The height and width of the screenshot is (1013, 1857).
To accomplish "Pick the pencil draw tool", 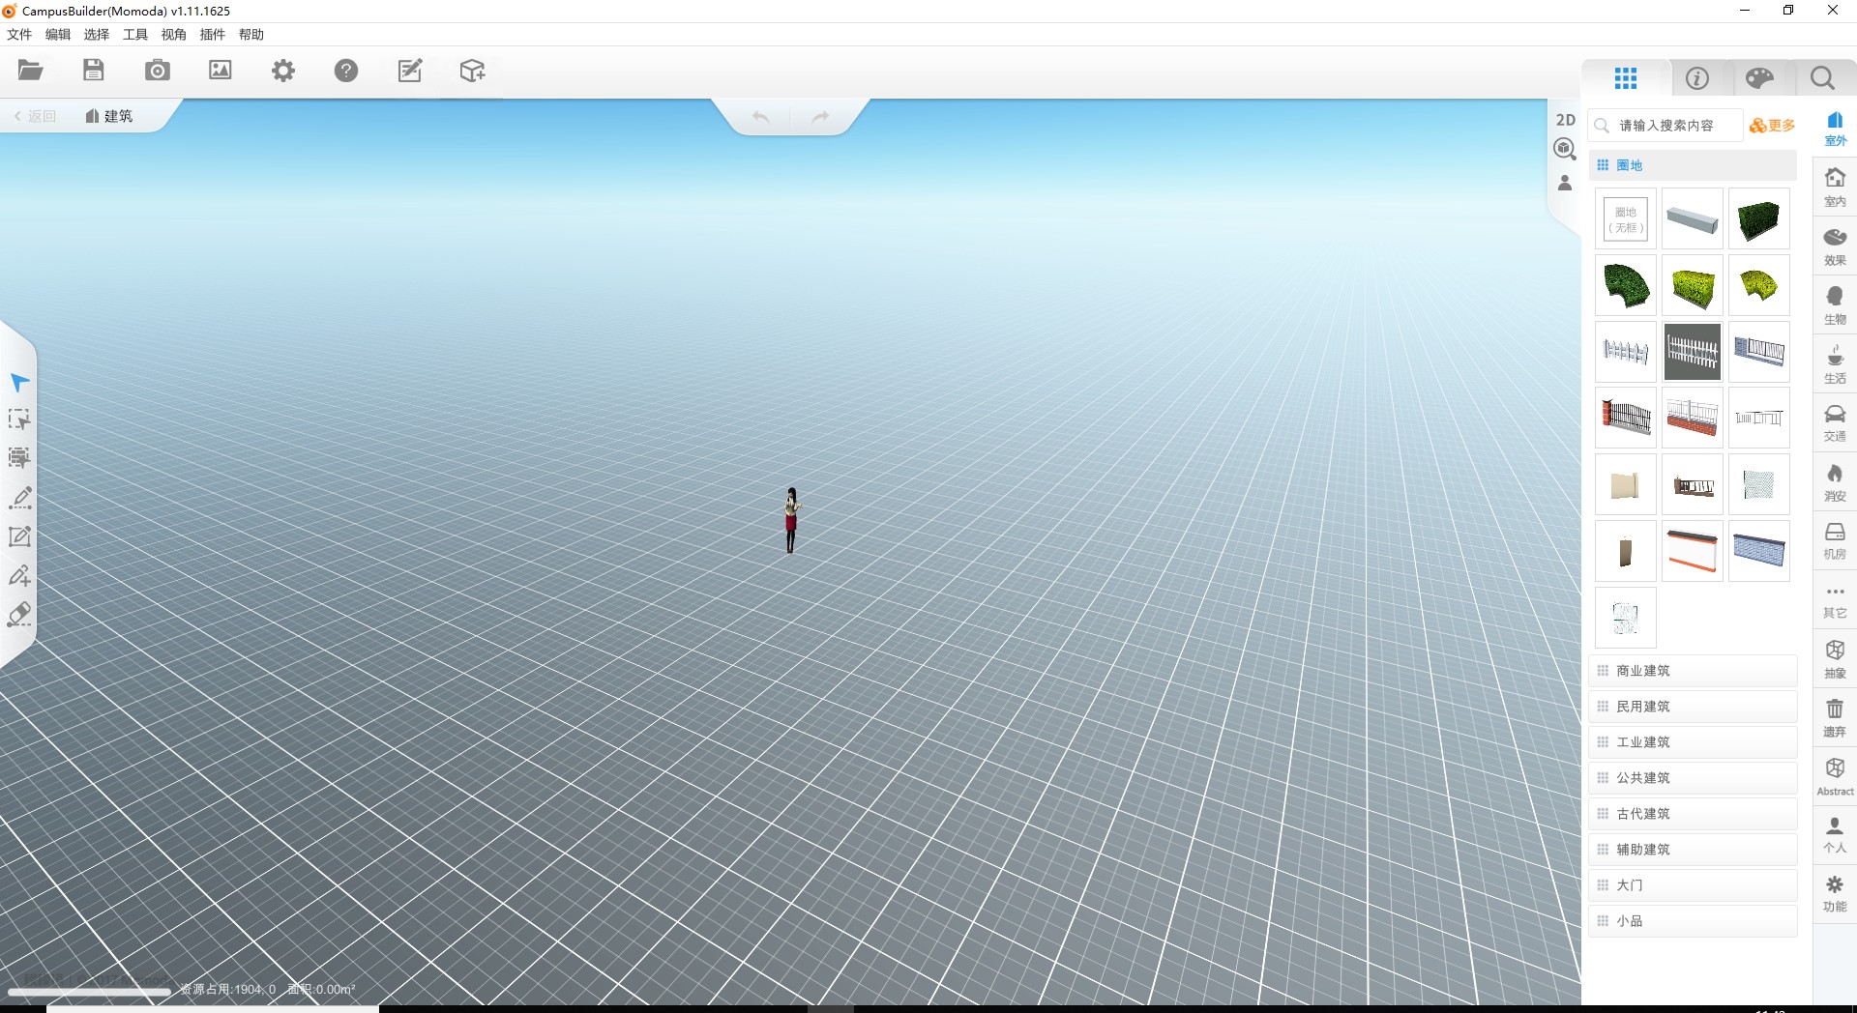I will click(x=19, y=498).
